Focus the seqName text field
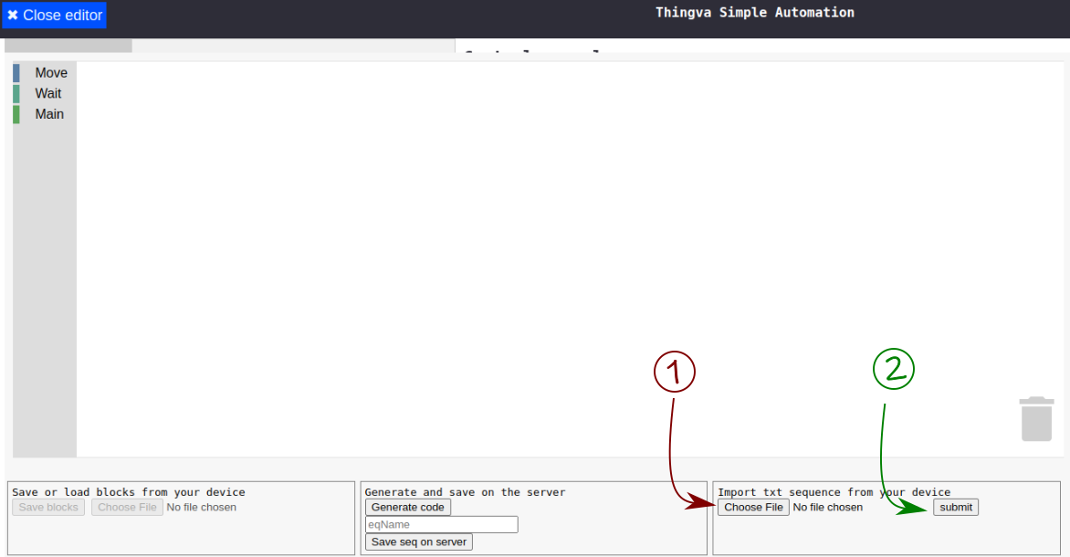The height and width of the screenshot is (557, 1070). 441,524
